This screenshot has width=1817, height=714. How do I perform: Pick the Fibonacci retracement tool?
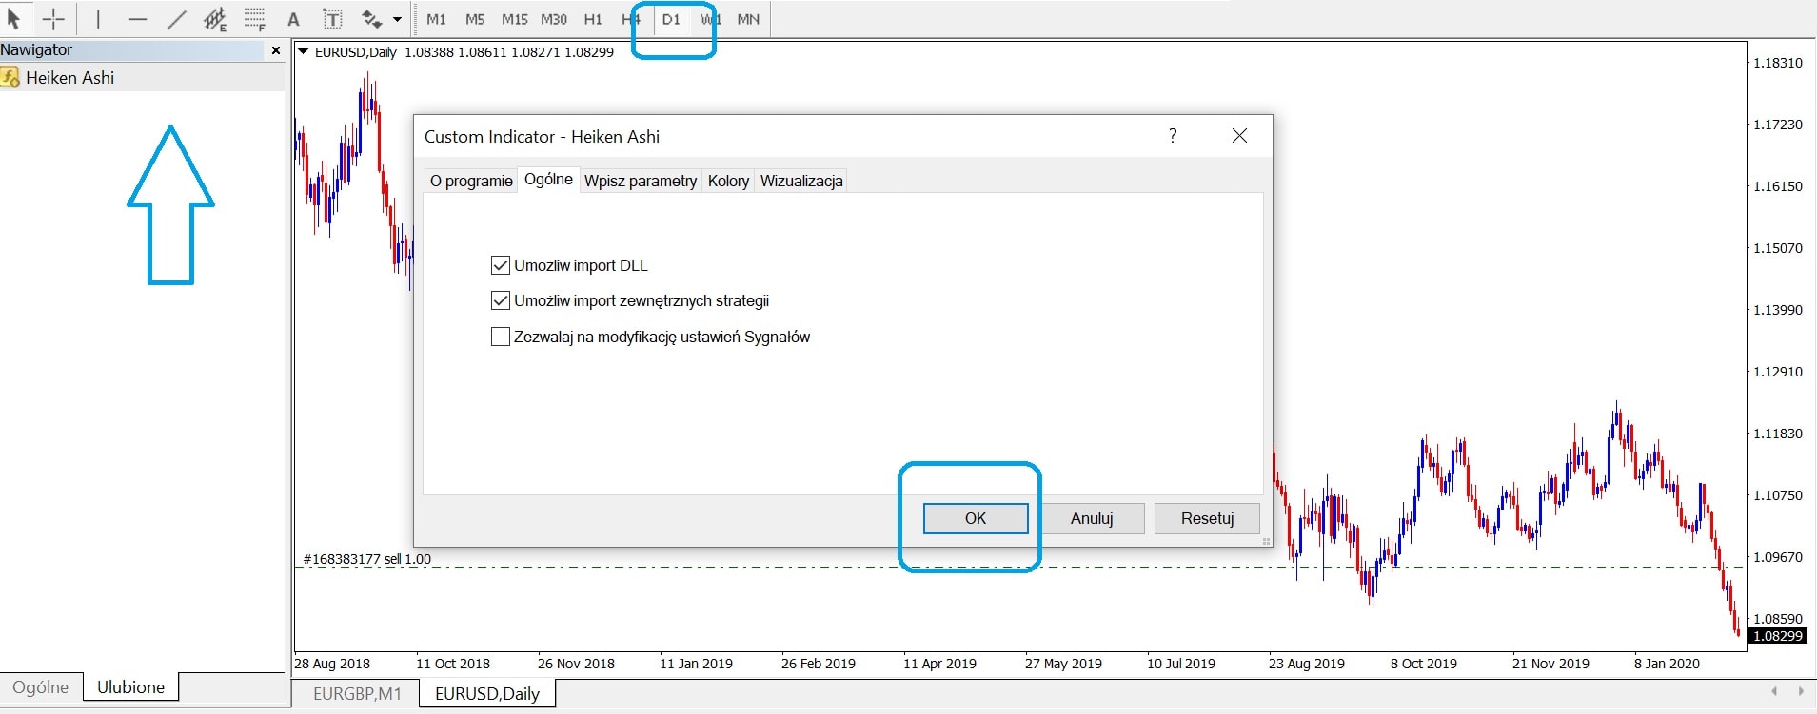(254, 18)
